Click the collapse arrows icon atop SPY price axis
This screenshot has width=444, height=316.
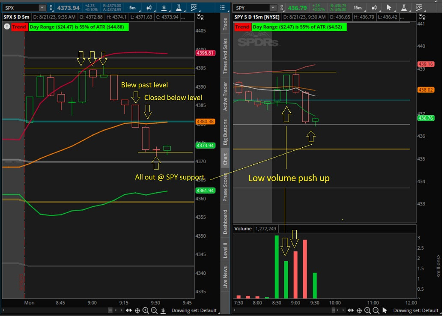click(x=422, y=17)
